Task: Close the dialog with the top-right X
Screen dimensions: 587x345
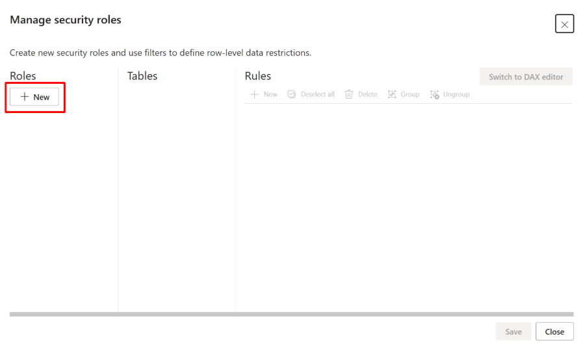Action: pyautogui.click(x=564, y=24)
